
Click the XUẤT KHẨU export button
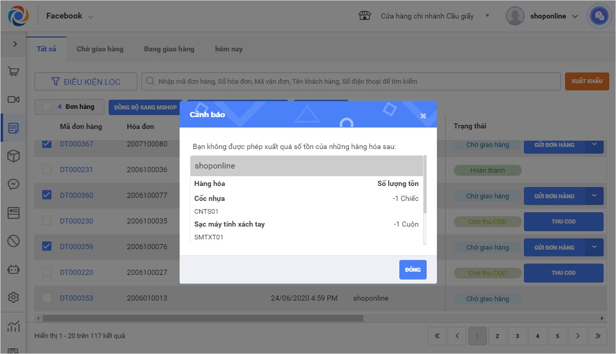(x=587, y=81)
